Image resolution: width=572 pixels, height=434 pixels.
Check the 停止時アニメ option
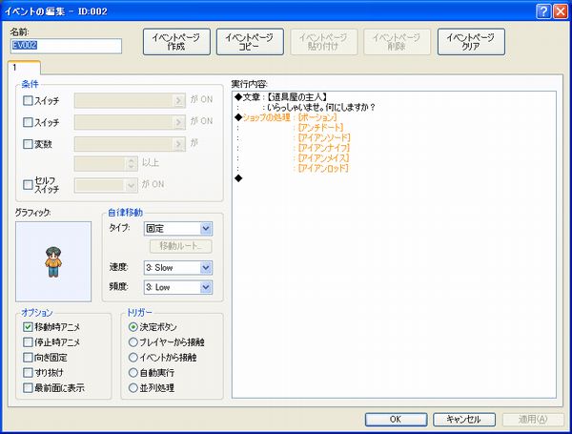tap(28, 342)
